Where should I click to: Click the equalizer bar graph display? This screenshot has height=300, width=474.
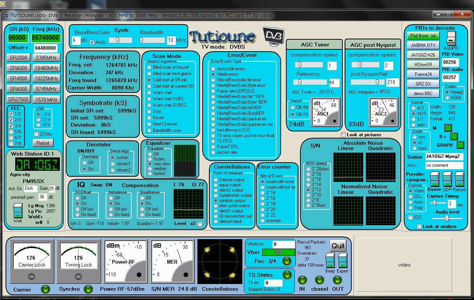coord(185,161)
